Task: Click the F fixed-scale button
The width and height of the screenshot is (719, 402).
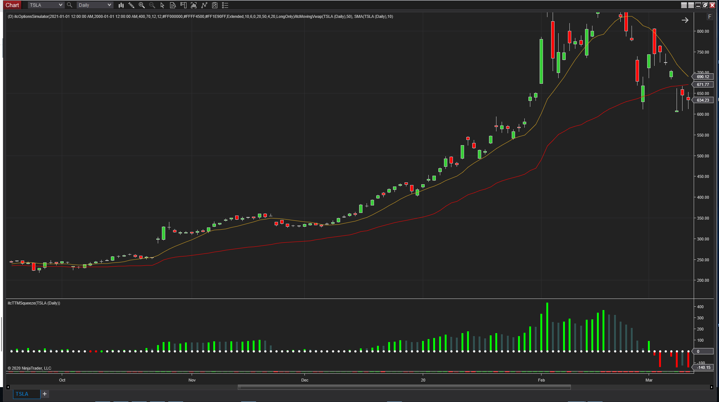Action: (710, 17)
